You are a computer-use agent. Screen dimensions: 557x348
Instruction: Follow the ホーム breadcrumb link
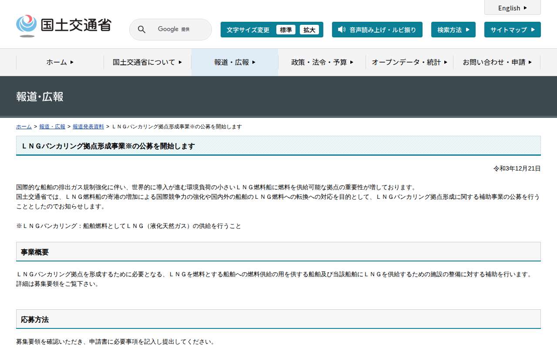point(24,127)
